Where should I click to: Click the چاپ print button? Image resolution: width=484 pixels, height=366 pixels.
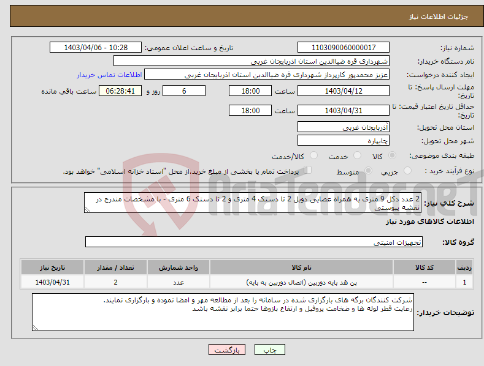(x=269, y=349)
